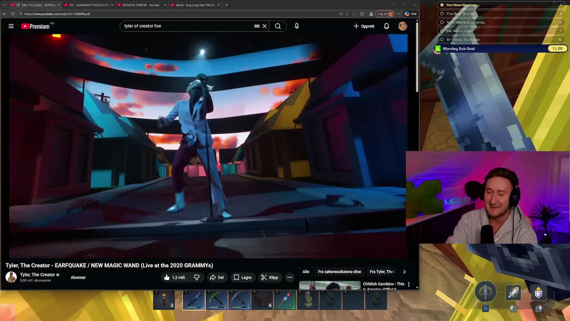Open the Tyler, The Creator channel name link
This screenshot has height=321, width=570.
(x=37, y=275)
